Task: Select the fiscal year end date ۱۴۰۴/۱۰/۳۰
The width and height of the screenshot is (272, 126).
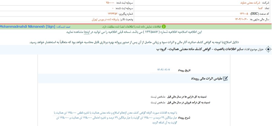Action: pos(242,19)
